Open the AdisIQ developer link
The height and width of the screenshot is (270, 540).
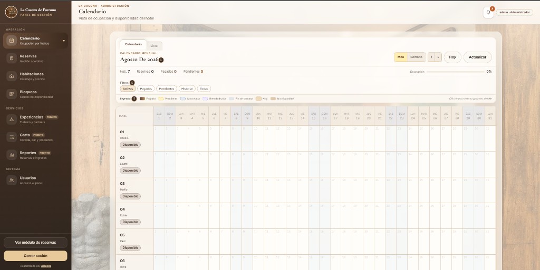(46, 266)
